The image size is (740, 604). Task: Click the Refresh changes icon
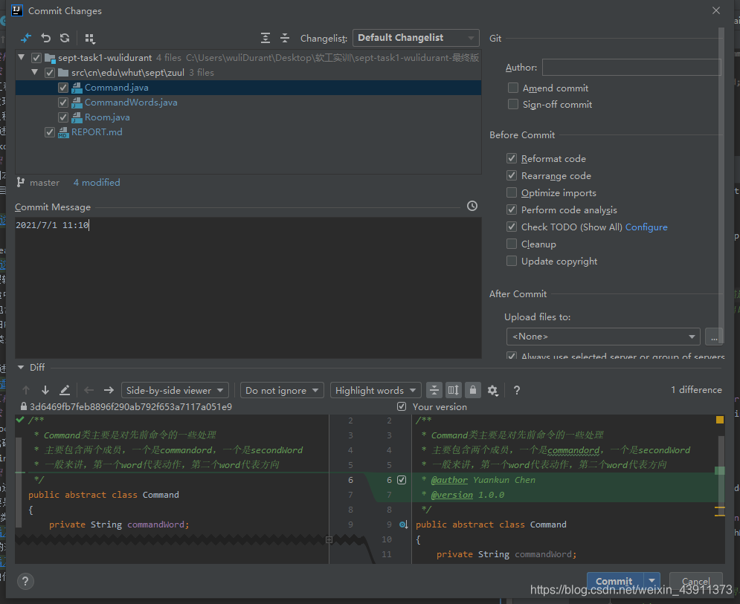point(65,38)
